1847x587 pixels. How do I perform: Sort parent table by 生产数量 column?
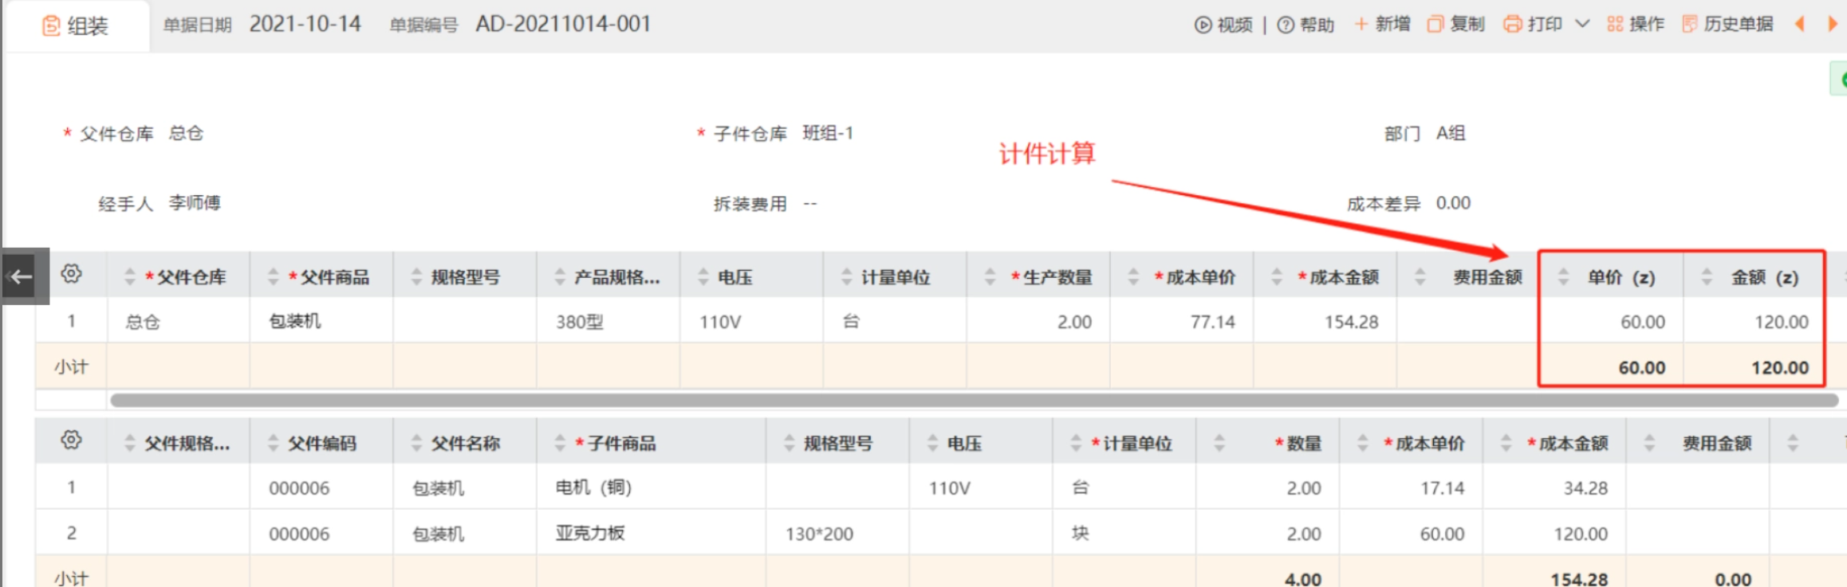(x=990, y=276)
